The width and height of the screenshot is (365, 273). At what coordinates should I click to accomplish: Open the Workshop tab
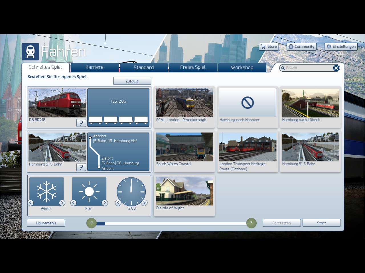point(242,67)
